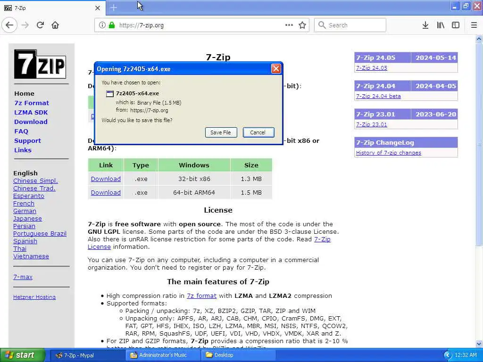Open the hamburger application menu
The width and height of the screenshot is (483, 362).
[x=474, y=25]
